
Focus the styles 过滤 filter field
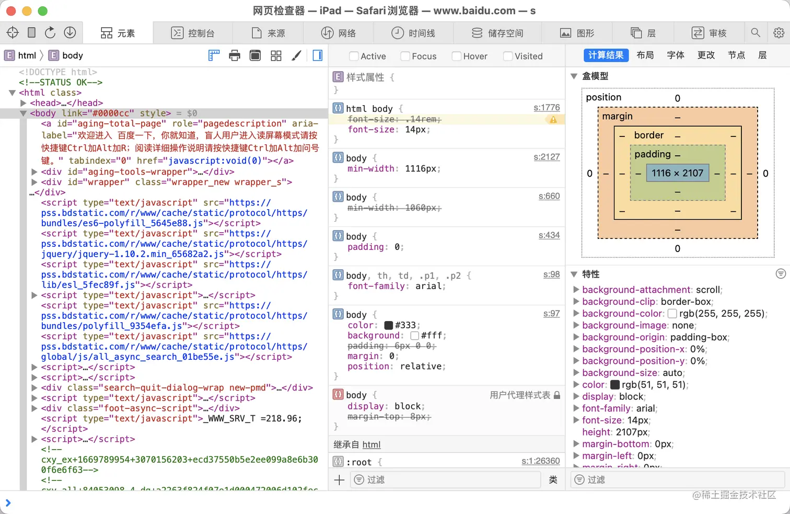[445, 479]
